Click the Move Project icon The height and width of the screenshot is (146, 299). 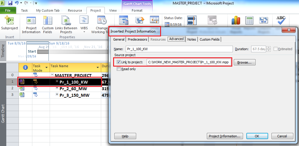click(x=154, y=20)
